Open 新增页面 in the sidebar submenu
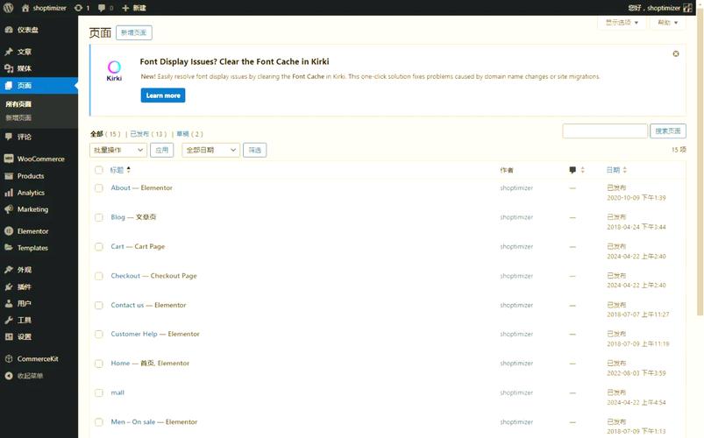This screenshot has height=438, width=704. (x=18, y=117)
